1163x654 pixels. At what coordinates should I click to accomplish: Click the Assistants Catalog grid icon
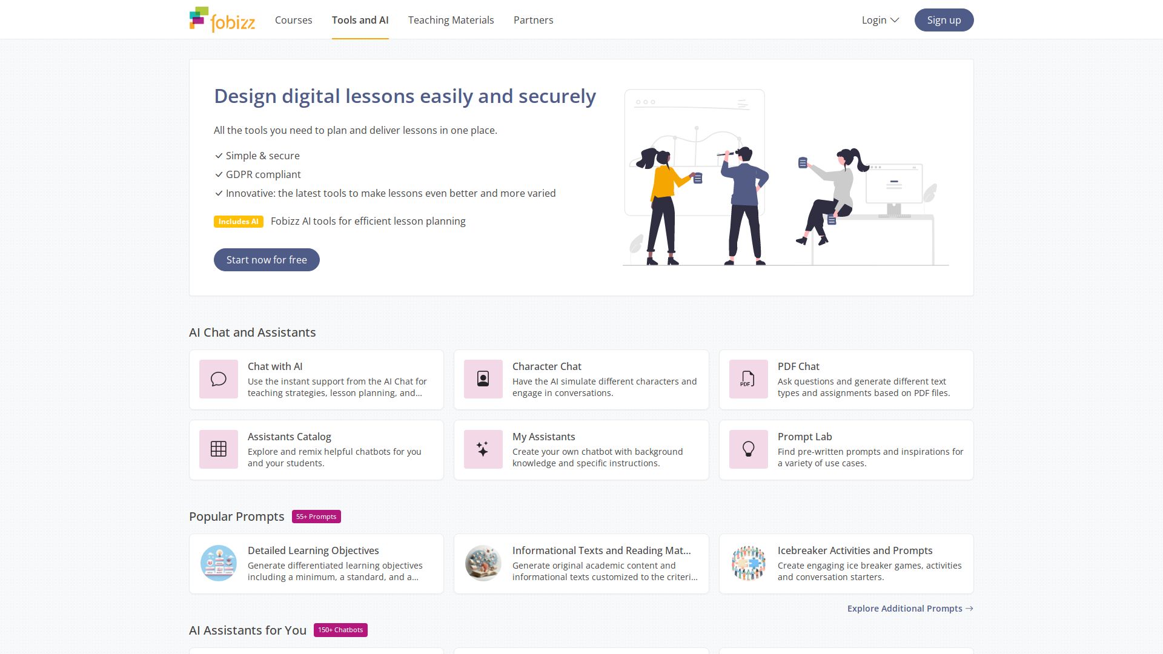click(x=219, y=449)
